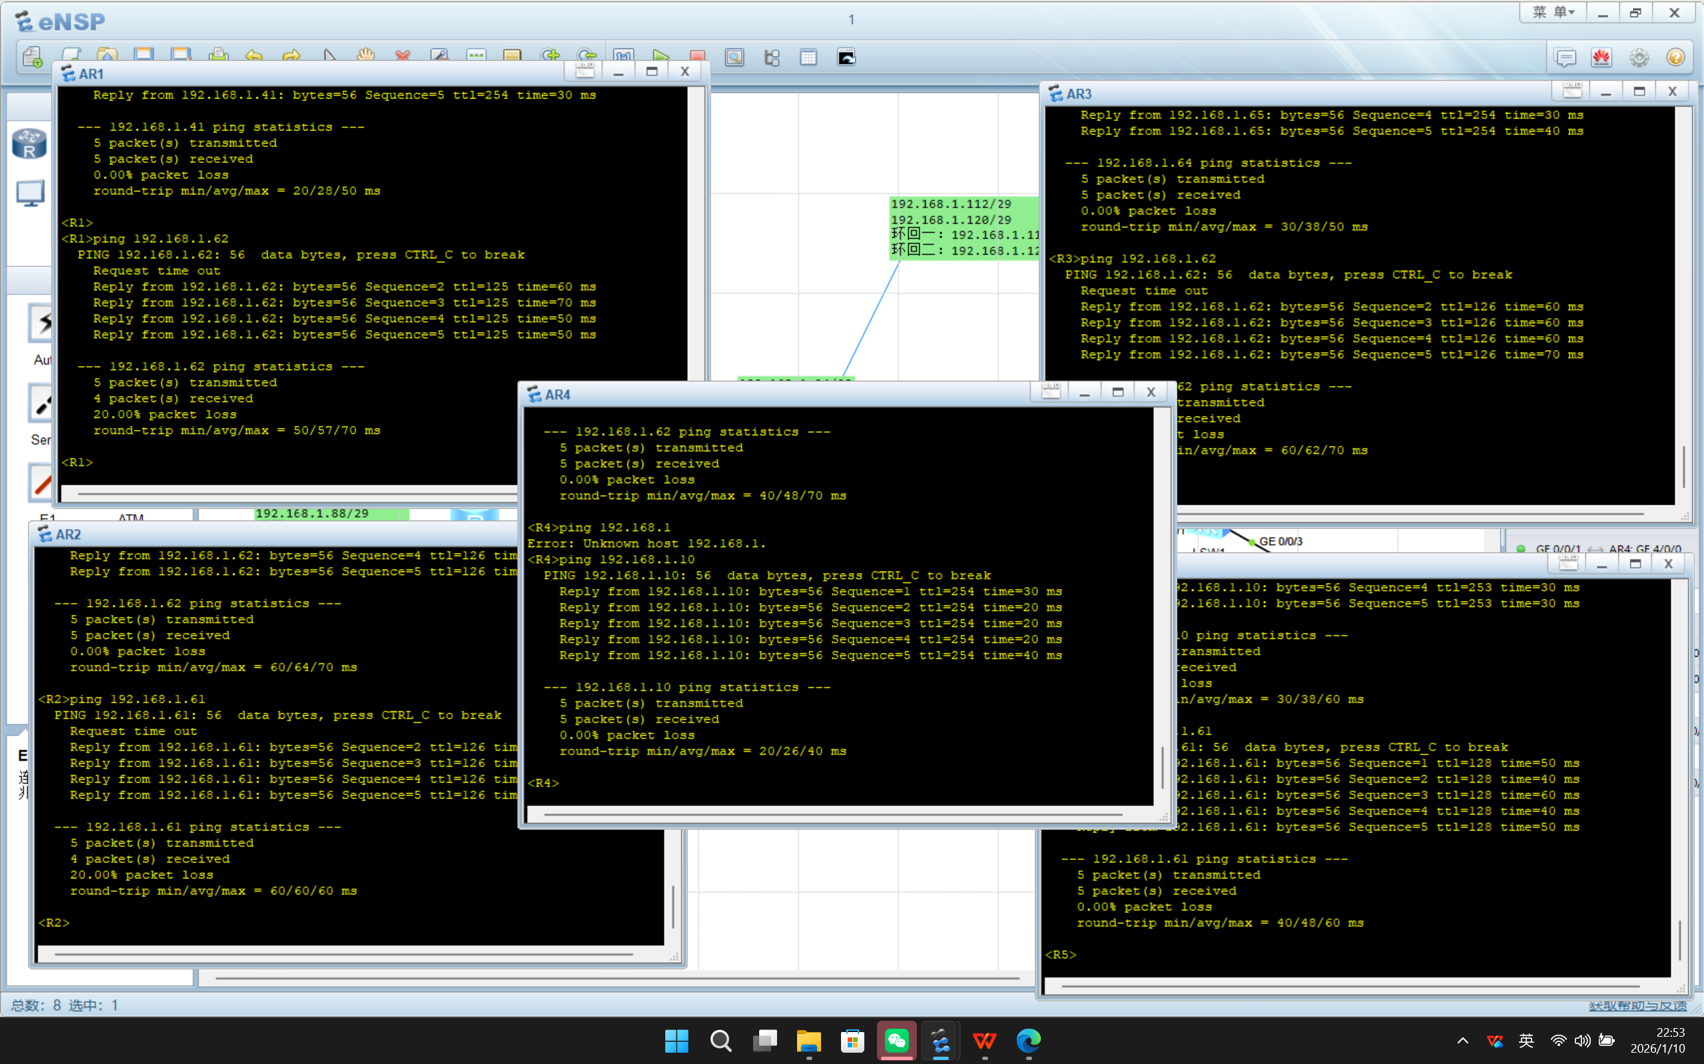Open the Huawei logo icon
1704x1064 pixels.
[x=1601, y=57]
